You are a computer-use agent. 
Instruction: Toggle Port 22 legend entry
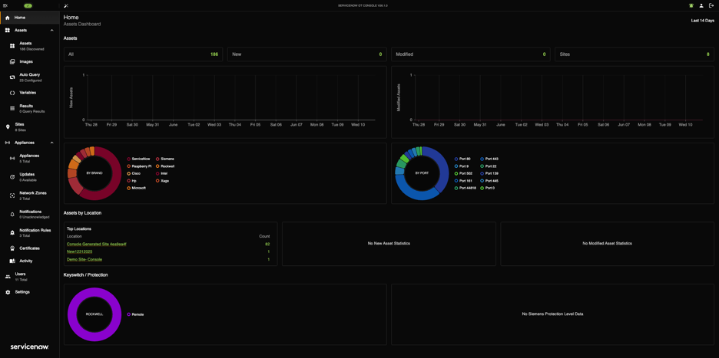point(489,166)
